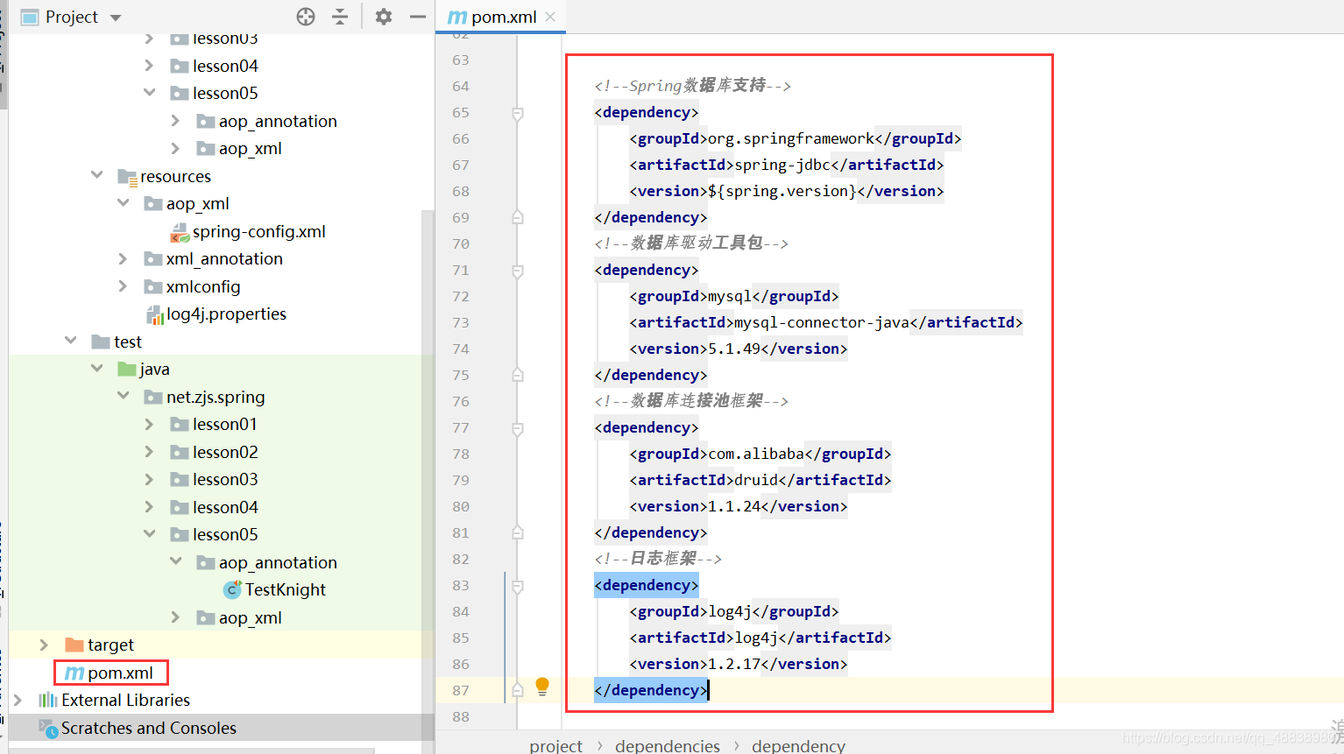1344x754 pixels.
Task: Click the spring-jdbc artifactId text
Action: click(x=782, y=165)
